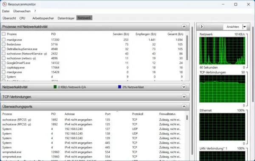Check the svchost.exe (netsvcs -p) checkbox
Image resolution: width=255 pixels, height=161 pixels.
pyautogui.click(x=3, y=58)
